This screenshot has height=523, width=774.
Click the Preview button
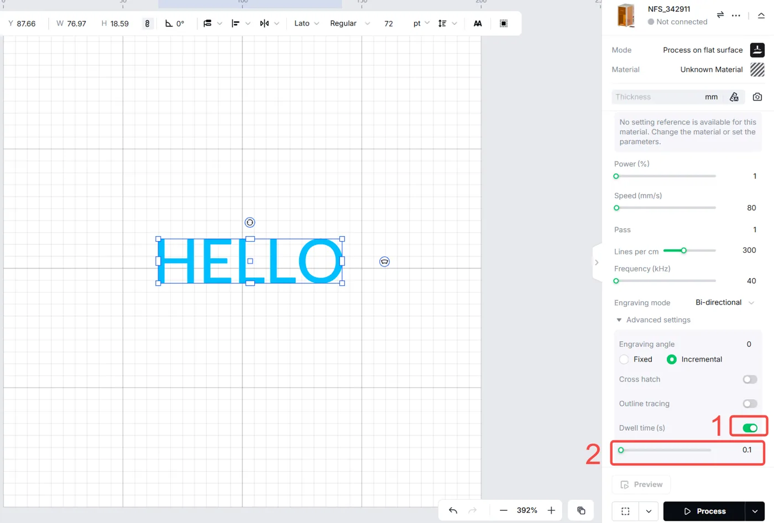(x=641, y=484)
